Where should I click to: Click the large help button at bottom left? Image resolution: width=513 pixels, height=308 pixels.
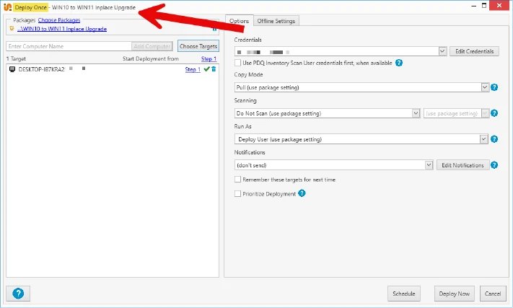coord(18,294)
